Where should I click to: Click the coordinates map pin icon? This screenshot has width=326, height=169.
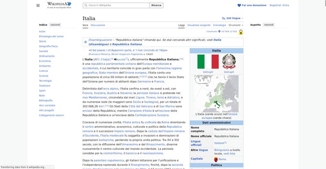(x=219, y=31)
